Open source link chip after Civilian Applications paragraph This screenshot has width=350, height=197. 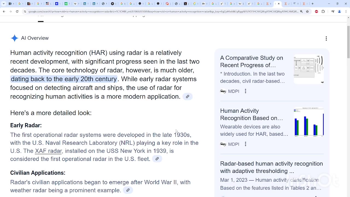click(128, 190)
